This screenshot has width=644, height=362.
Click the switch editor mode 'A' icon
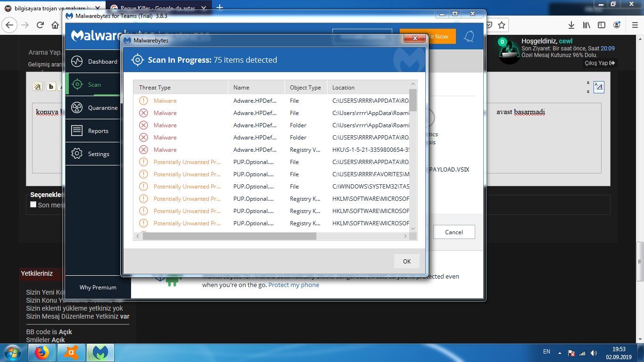(599, 86)
